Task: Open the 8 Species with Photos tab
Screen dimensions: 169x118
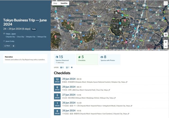Action: 109,59
